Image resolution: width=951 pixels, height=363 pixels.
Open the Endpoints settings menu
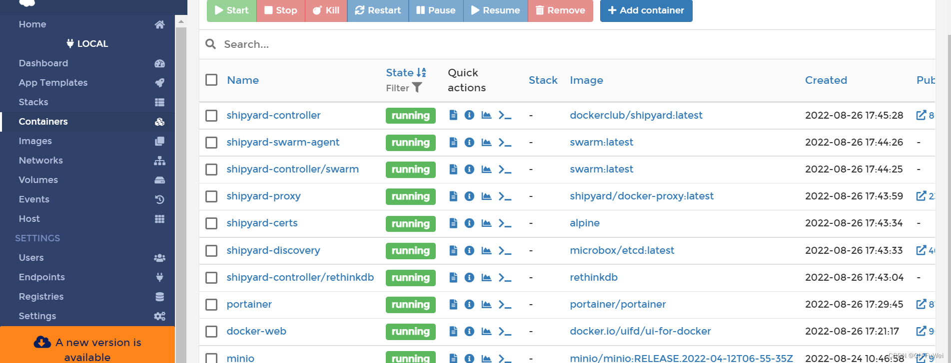click(87, 277)
